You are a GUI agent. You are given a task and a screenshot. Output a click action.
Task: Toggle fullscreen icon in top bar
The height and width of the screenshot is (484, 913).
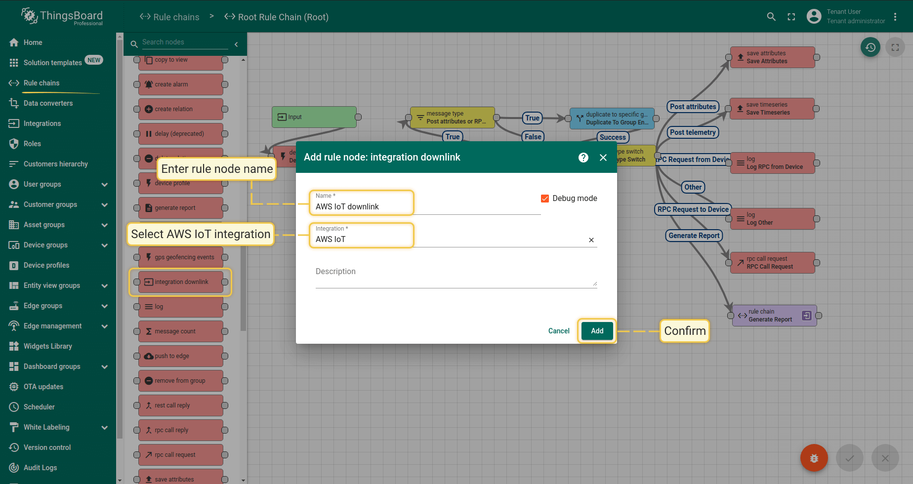click(x=791, y=17)
